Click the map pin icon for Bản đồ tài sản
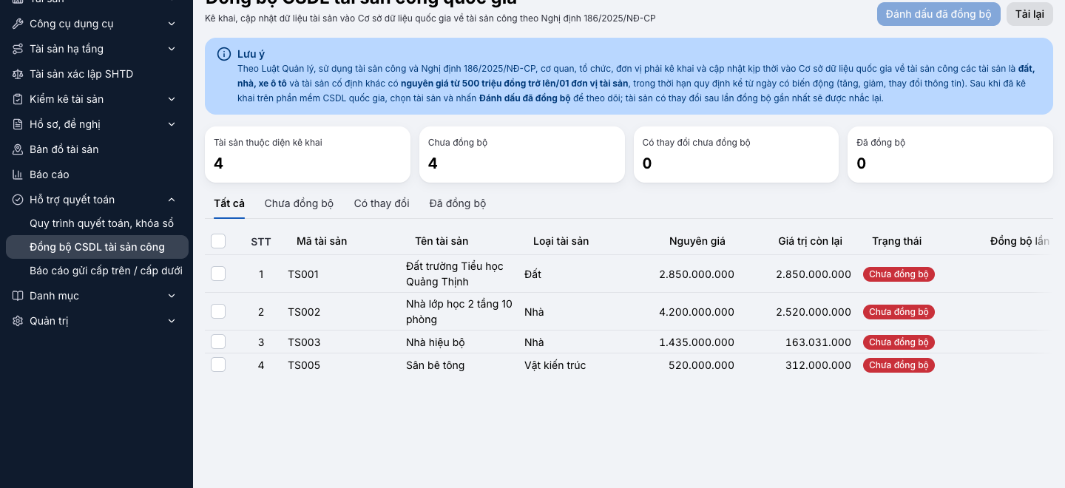The width and height of the screenshot is (1065, 488). coord(18,149)
